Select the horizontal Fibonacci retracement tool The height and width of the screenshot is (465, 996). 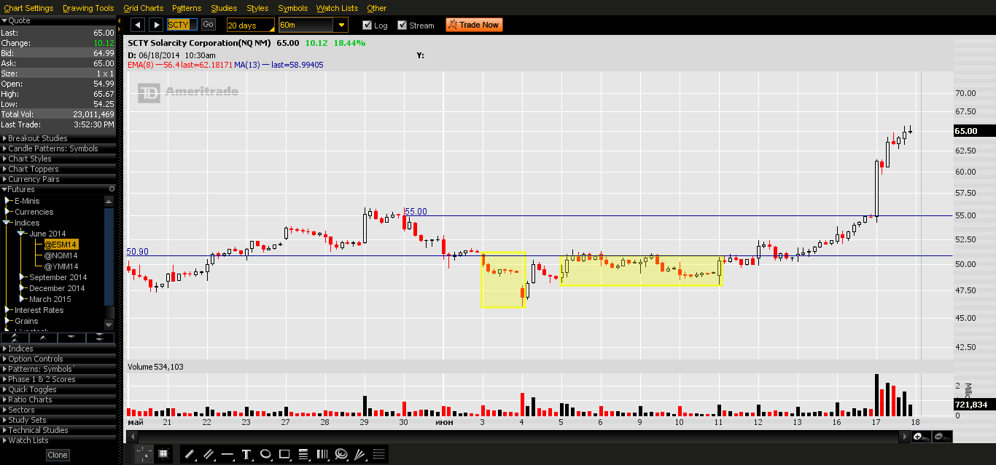pos(303,454)
